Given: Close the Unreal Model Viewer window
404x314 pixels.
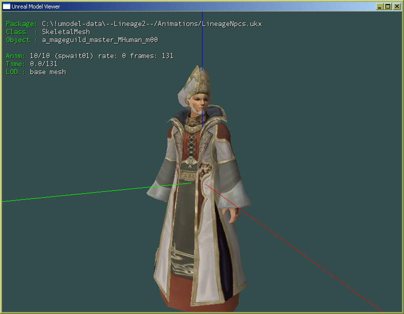Looking at the screenshot, I should [397, 7].
